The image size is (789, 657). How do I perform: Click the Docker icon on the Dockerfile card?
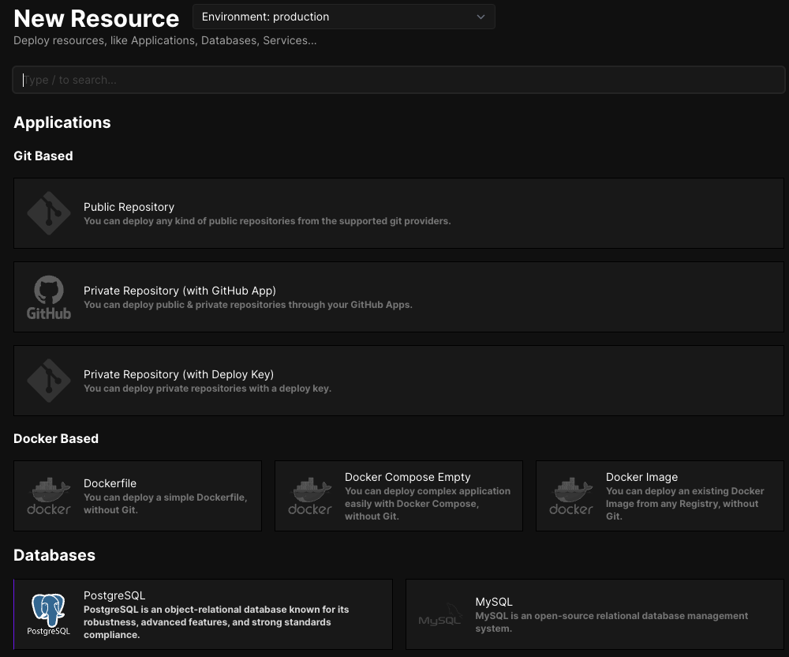49,496
